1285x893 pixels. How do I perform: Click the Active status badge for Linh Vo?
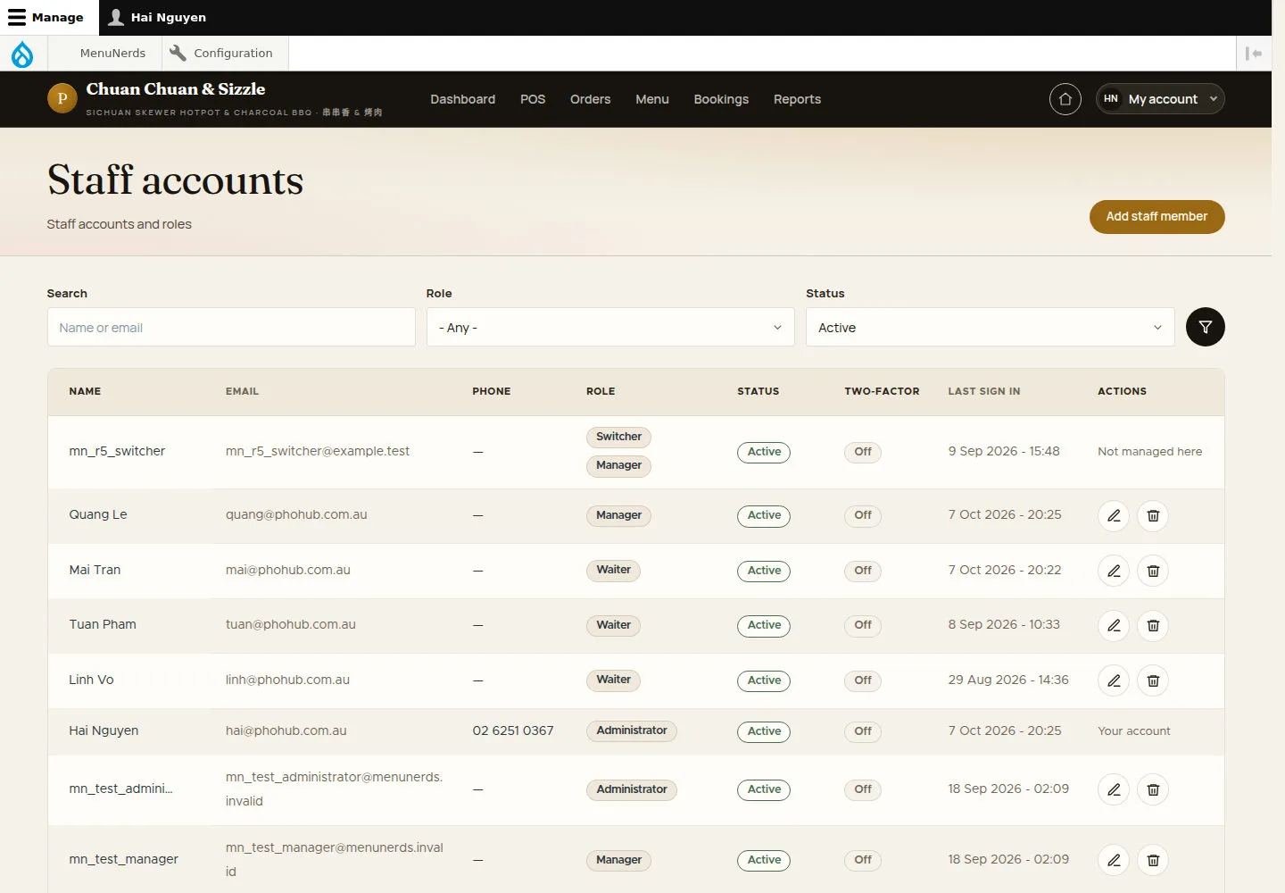tap(764, 680)
